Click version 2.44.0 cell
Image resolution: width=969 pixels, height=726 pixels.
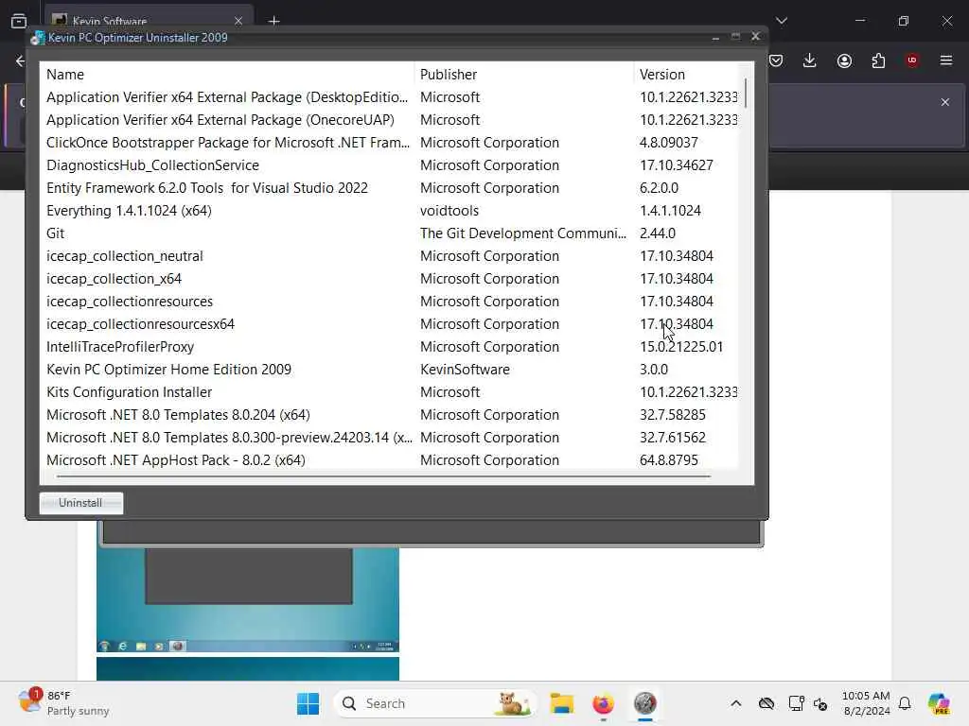click(658, 233)
